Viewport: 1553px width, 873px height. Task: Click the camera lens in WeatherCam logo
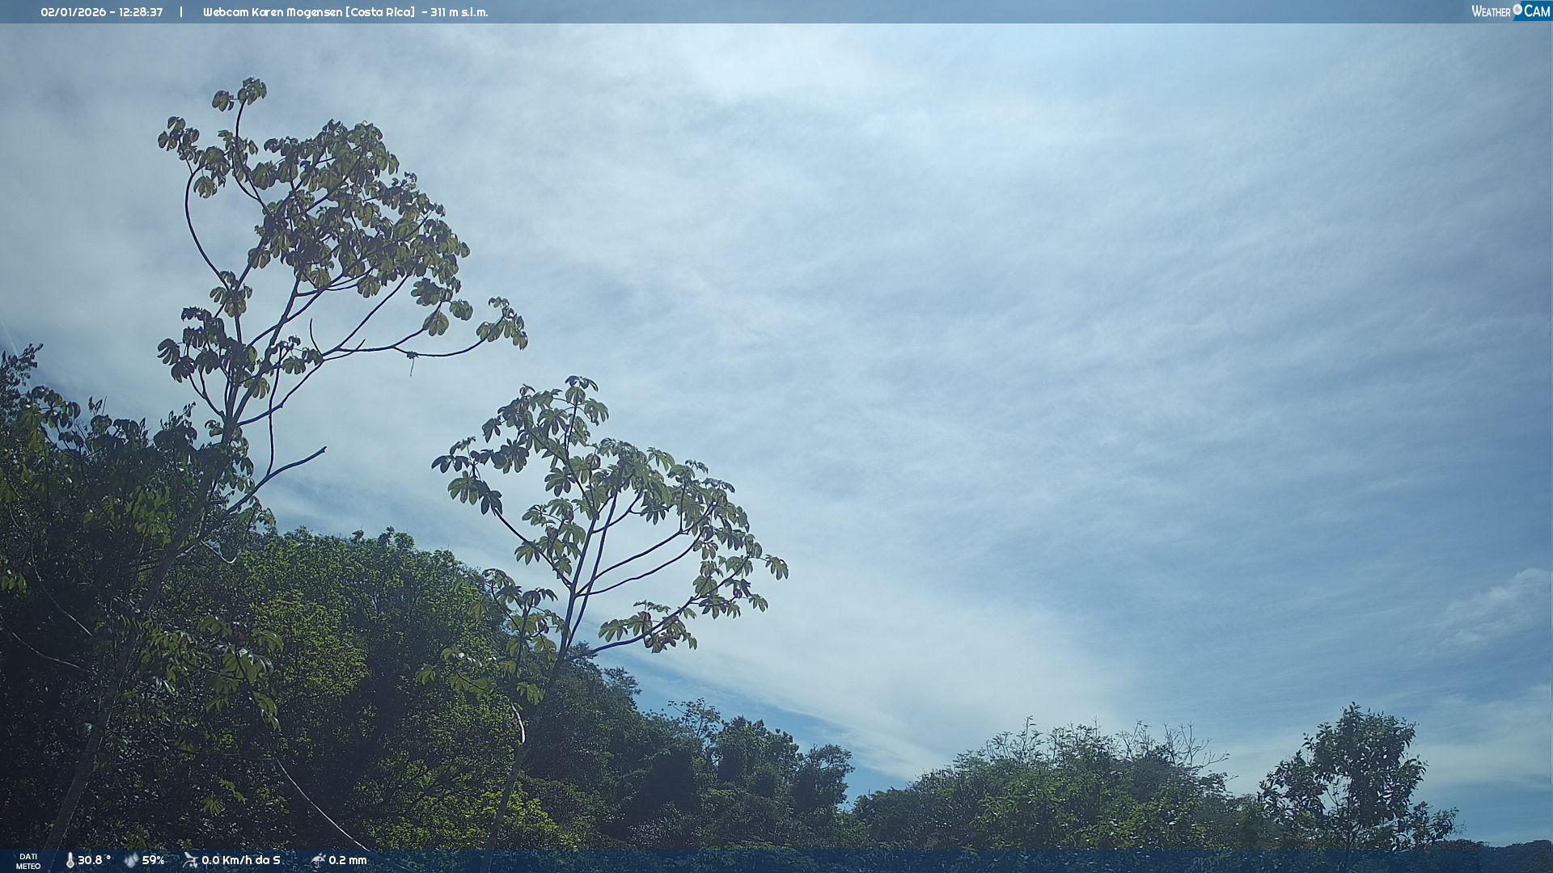tap(1517, 10)
